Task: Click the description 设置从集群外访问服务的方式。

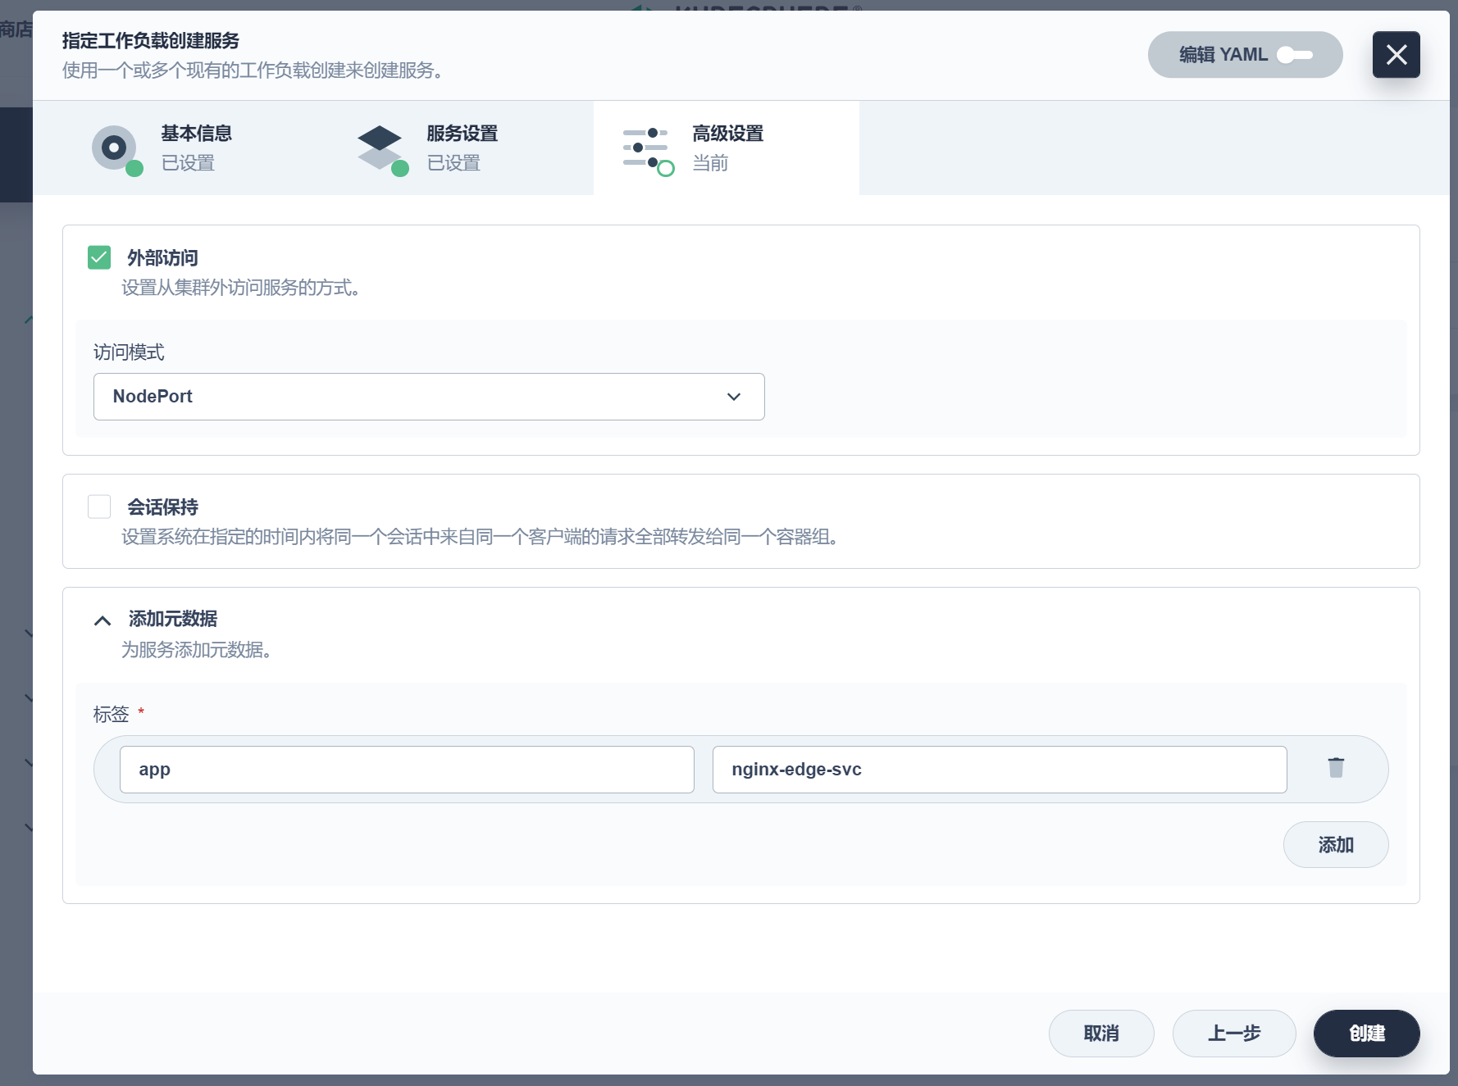Action: 241,288
